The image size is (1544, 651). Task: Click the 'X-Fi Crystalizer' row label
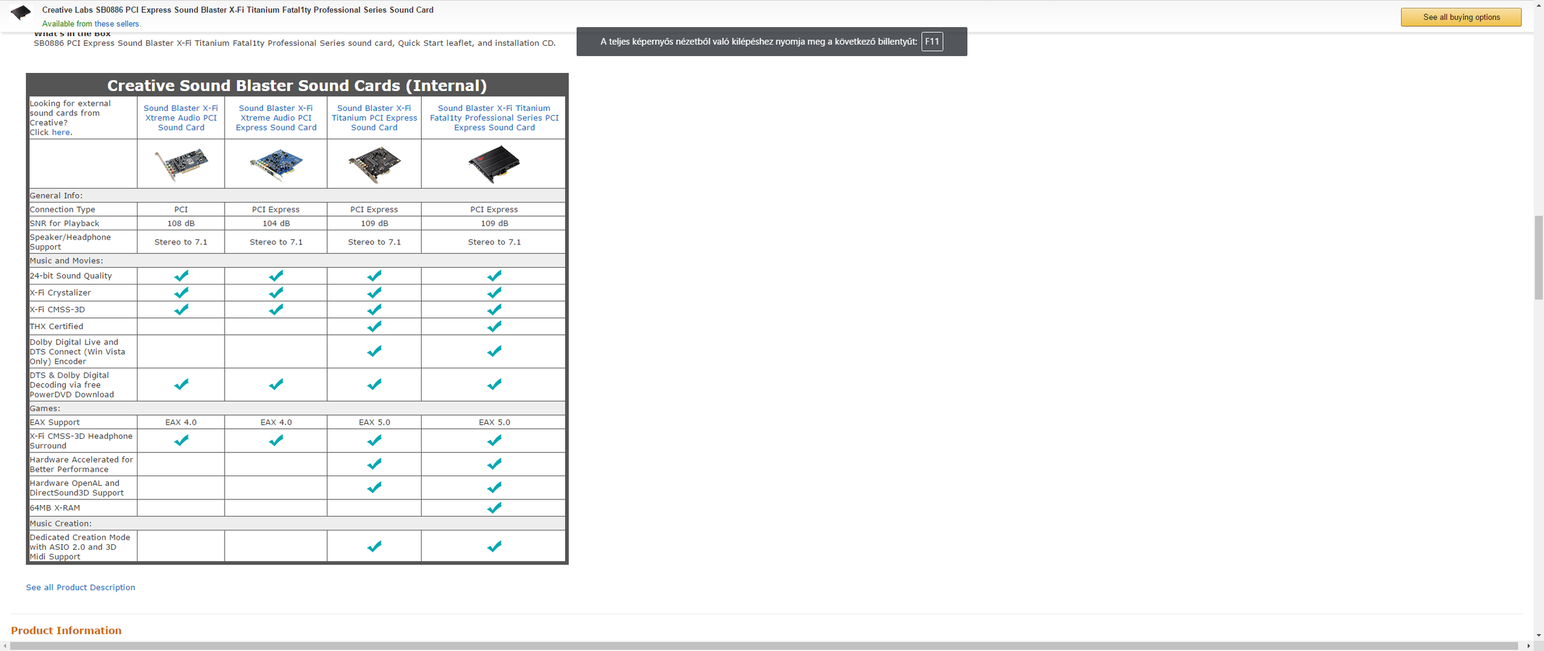tap(60, 293)
